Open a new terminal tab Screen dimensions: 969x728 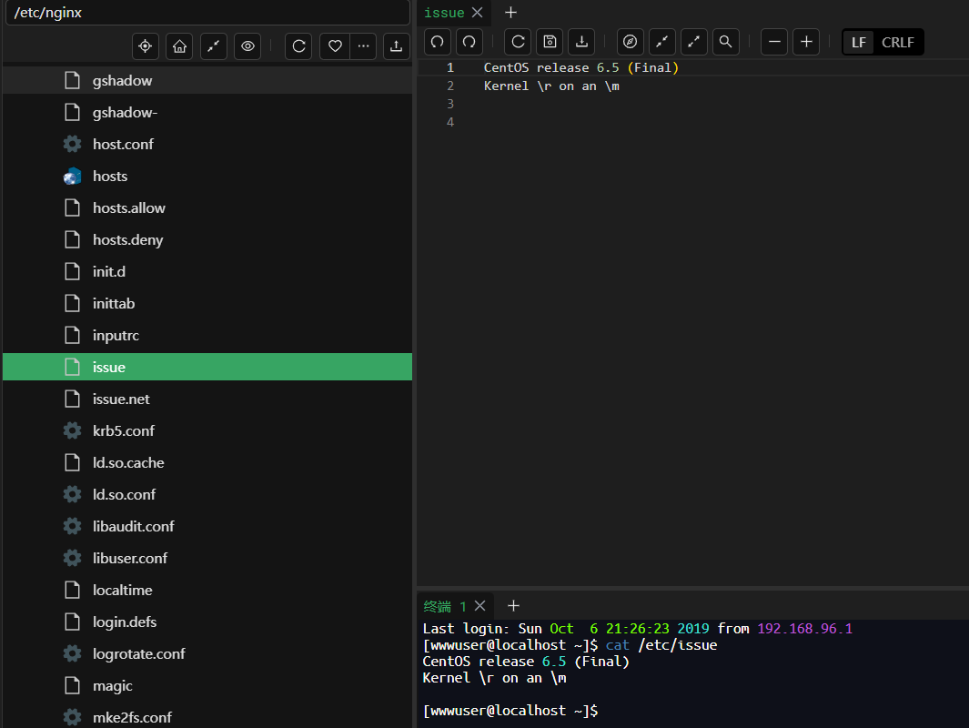tap(513, 606)
